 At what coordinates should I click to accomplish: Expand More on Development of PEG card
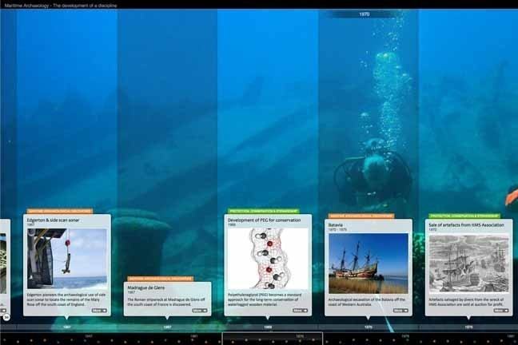(299, 310)
